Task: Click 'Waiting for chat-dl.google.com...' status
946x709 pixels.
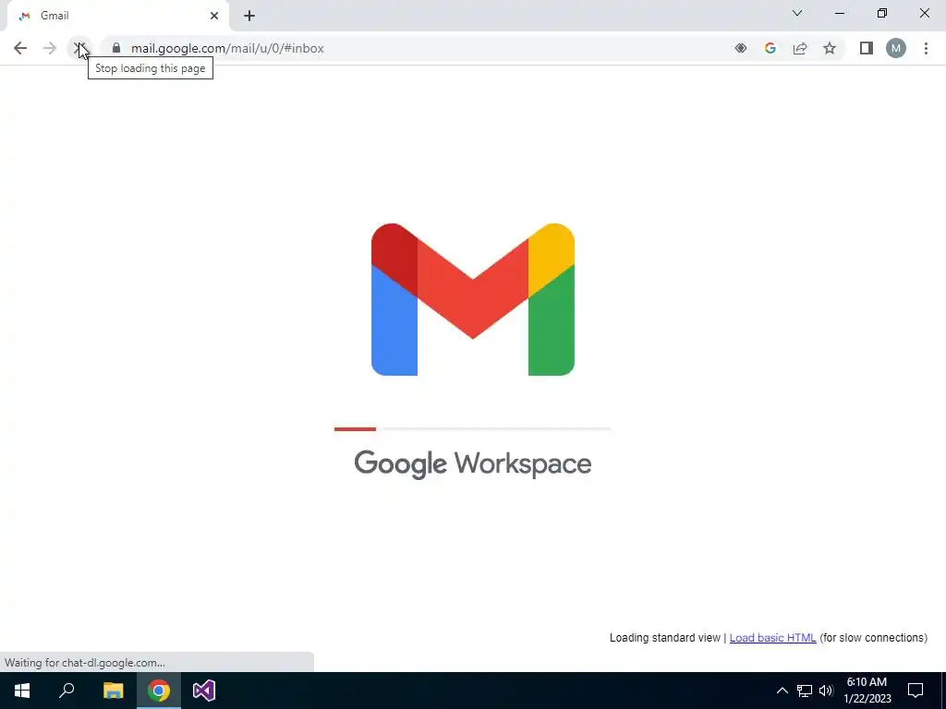Action: pyautogui.click(x=84, y=663)
